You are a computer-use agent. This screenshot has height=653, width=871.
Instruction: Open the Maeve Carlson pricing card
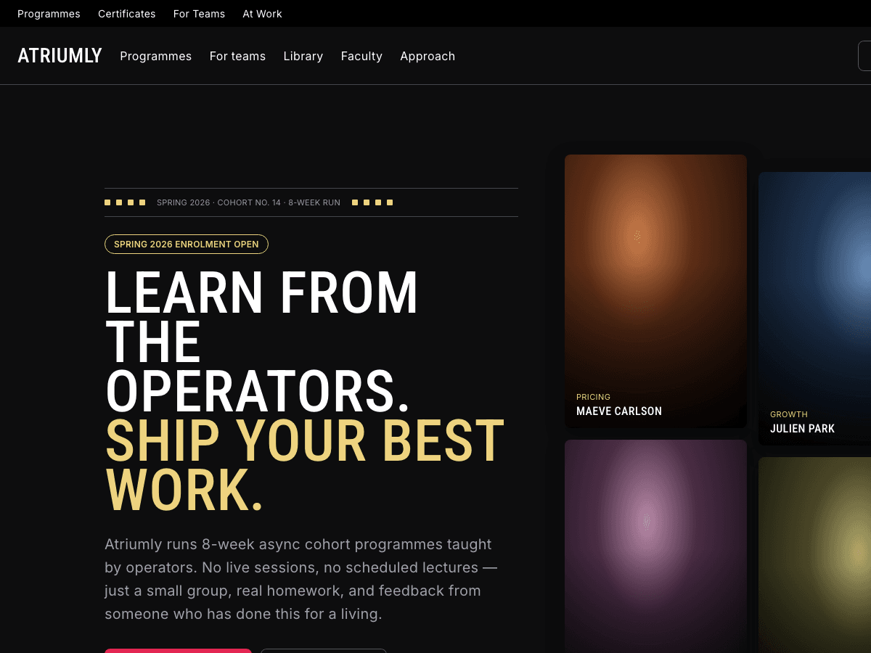[x=655, y=291]
